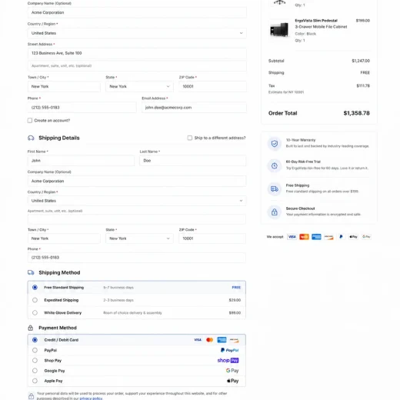
Task: Click billing ZIP Code field
Action: (x=212, y=86)
